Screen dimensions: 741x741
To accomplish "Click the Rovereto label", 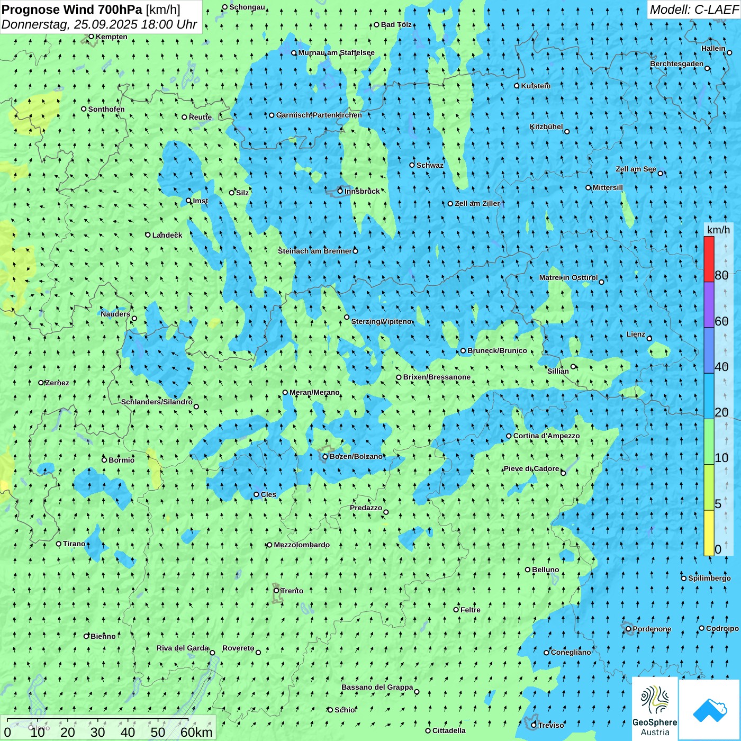I will pos(238,648).
